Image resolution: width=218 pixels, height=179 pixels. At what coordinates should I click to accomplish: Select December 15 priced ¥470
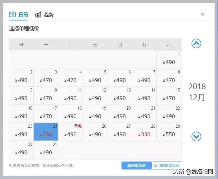(x=169, y=96)
